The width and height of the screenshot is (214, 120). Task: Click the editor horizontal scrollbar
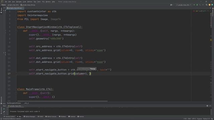(x=62, y=101)
